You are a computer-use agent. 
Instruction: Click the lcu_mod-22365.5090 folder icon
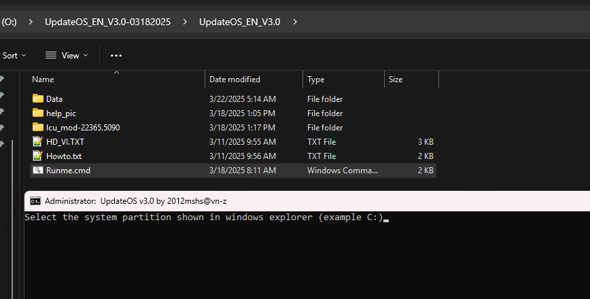tap(37, 127)
